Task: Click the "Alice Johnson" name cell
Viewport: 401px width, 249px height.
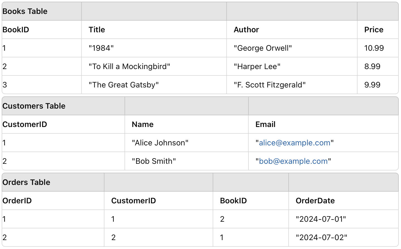Action: 160,143
